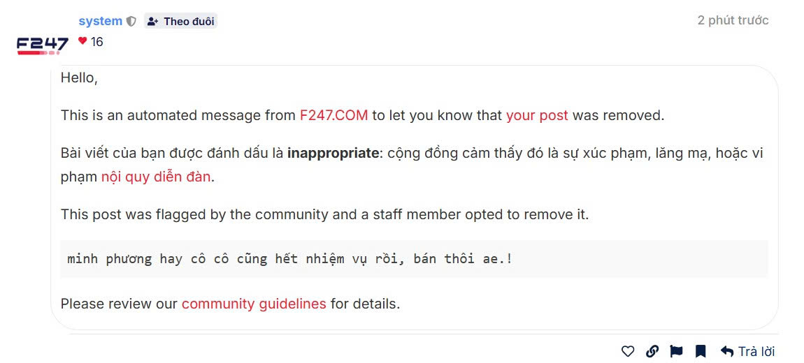804x363 pixels.
Task: Copy the post link using the chain icon
Action: [652, 351]
